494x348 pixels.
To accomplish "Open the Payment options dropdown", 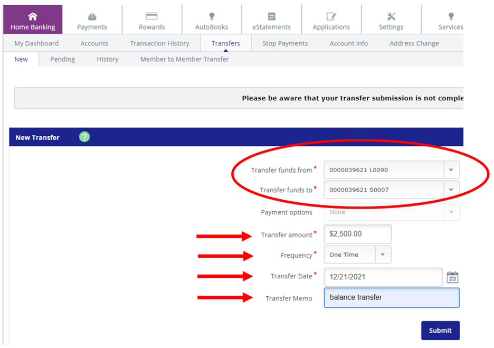I will 452,212.
